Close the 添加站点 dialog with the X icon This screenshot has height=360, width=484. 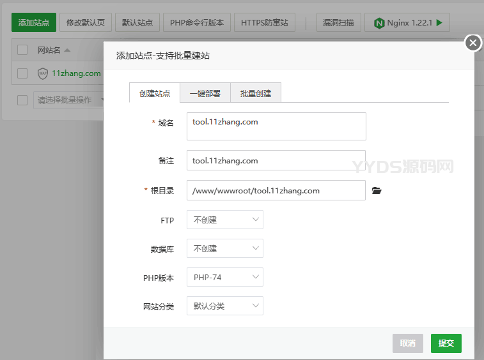472,43
